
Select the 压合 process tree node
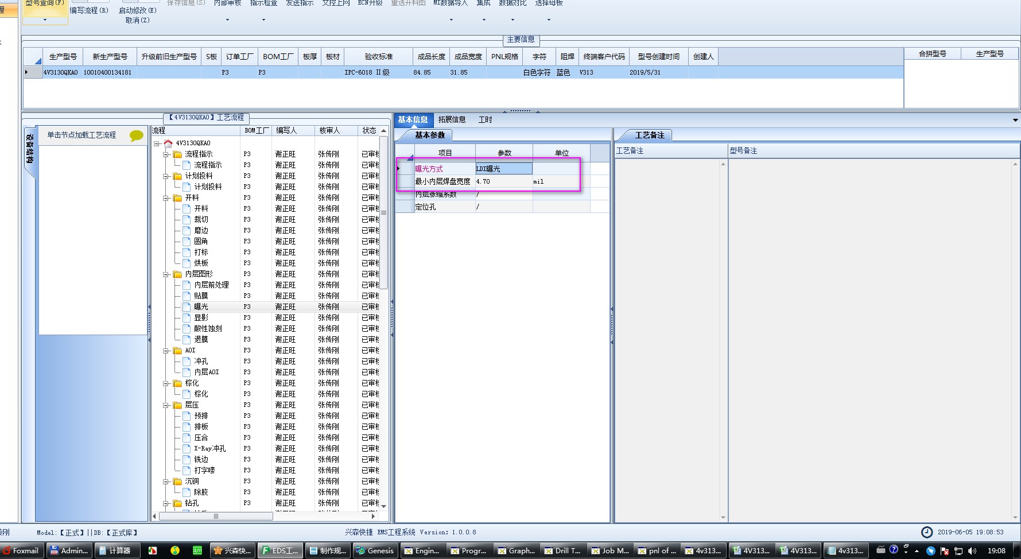point(201,438)
